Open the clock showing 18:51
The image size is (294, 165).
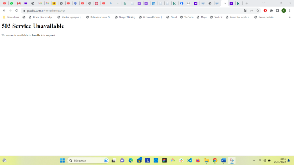[x=280, y=160]
